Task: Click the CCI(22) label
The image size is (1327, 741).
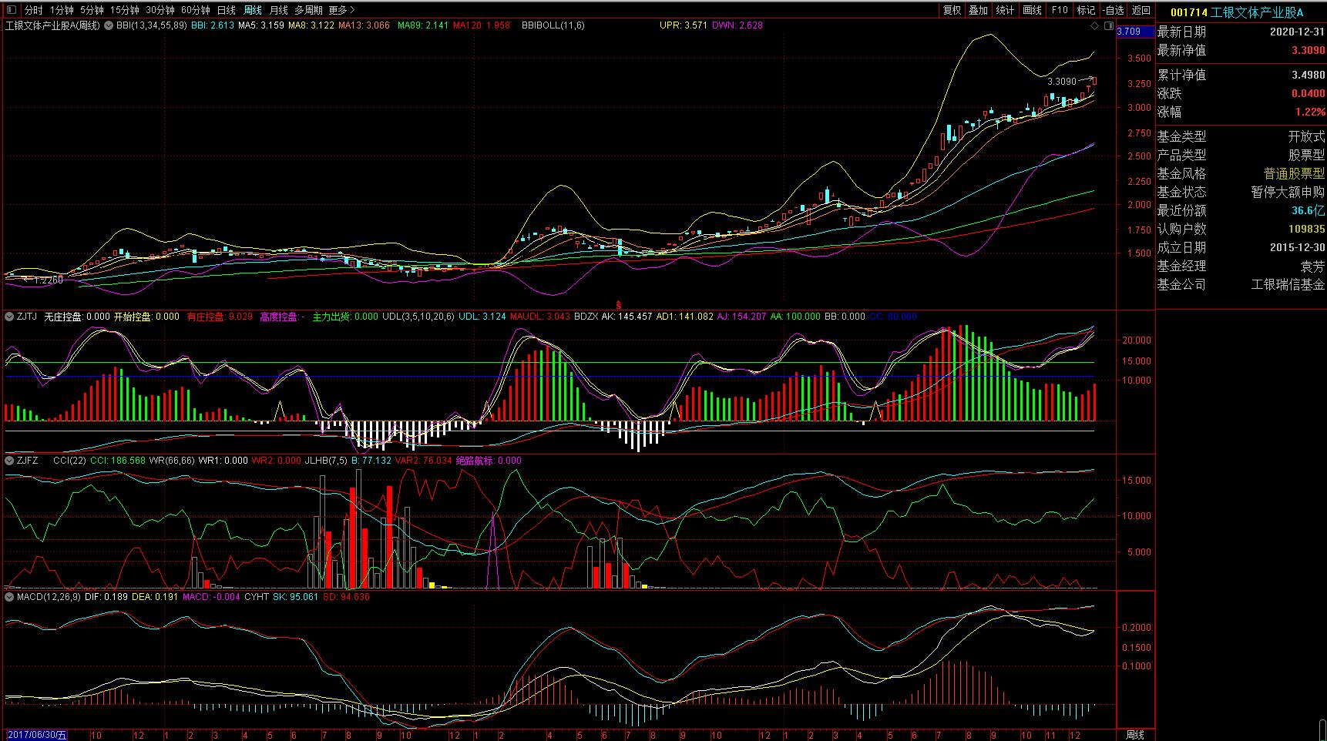Action: click(x=69, y=461)
